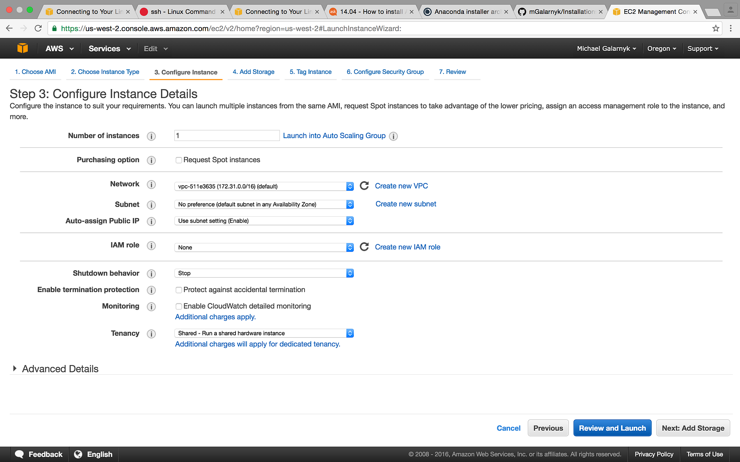Click Create new subnet link

[406, 204]
